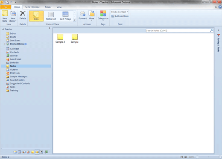
Task: Open the Folder ribbon tab
Action: click(x=48, y=7)
